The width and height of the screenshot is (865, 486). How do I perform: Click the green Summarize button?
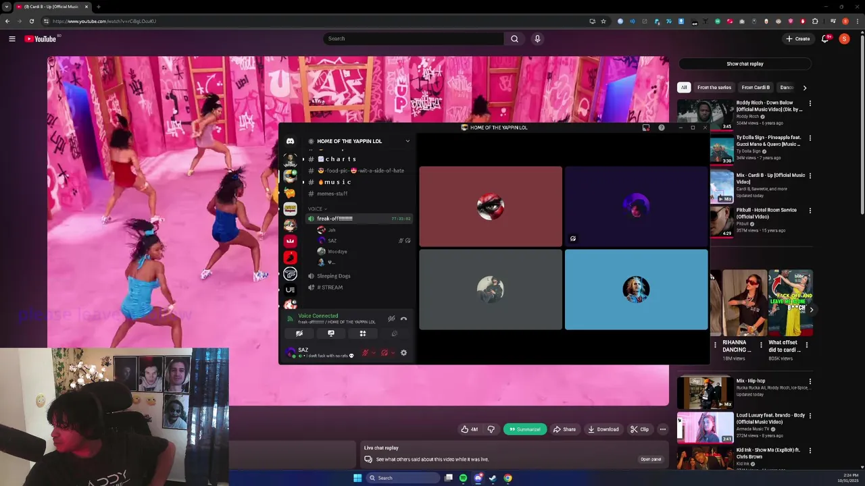525,429
